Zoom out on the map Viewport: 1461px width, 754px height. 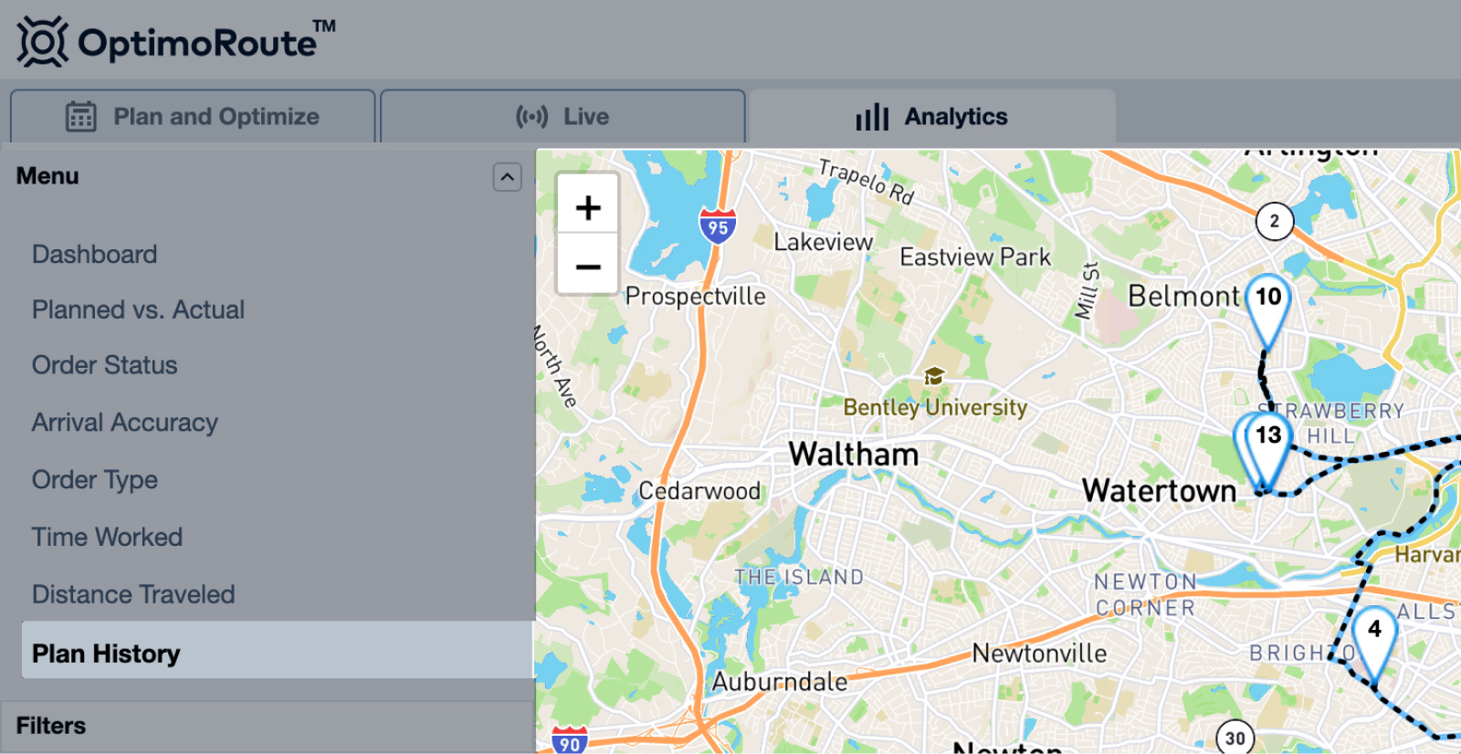coord(587,267)
